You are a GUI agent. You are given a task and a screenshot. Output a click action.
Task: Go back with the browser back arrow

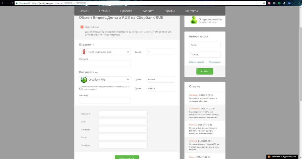[x=3, y=3]
